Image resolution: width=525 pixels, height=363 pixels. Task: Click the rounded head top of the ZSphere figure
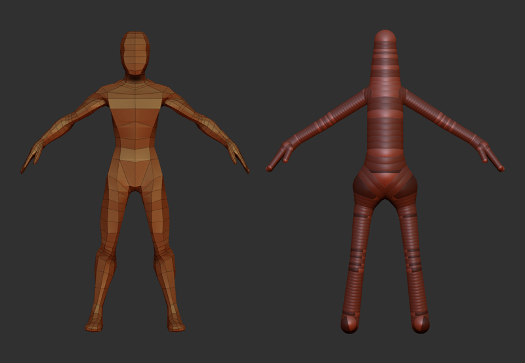[385, 37]
